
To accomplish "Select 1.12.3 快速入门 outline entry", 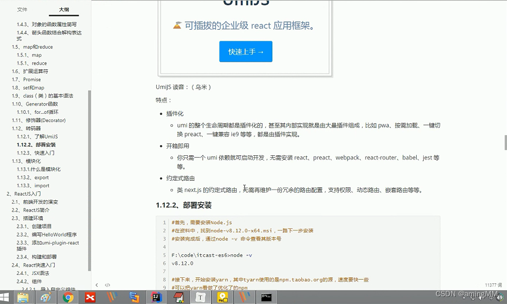I will click(36, 153).
